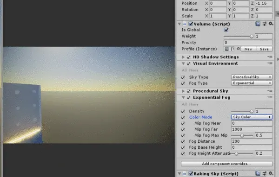Screen dimensions: 279x177
Task: Expand the Procedural Sky section
Action: pos(183,91)
